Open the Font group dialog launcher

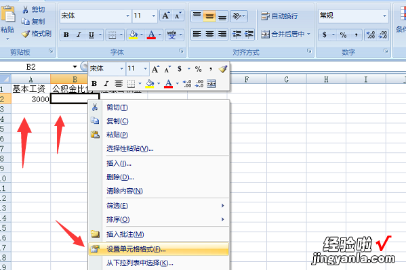181,51
